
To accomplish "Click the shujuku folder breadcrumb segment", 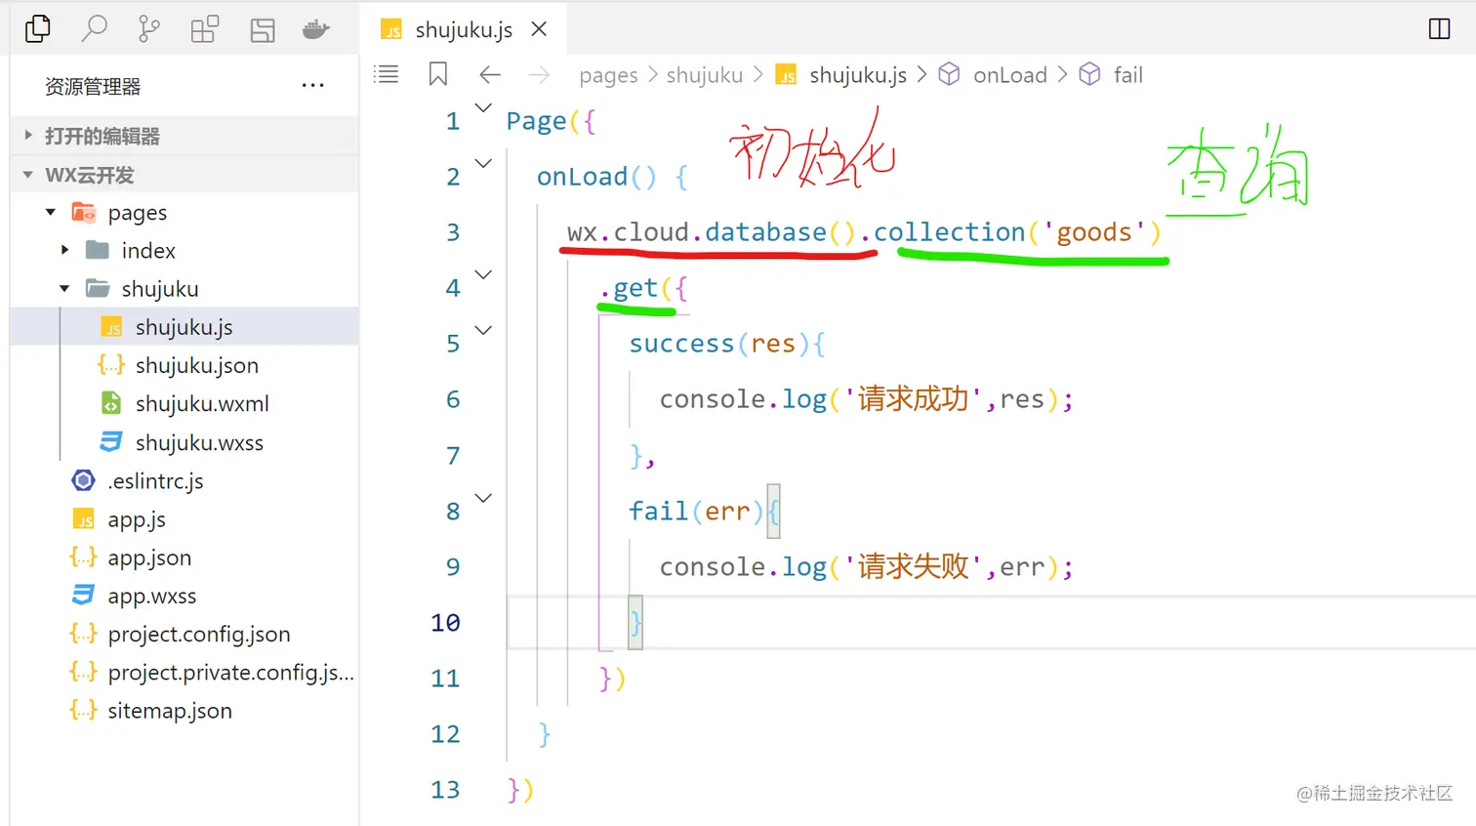I will [705, 75].
